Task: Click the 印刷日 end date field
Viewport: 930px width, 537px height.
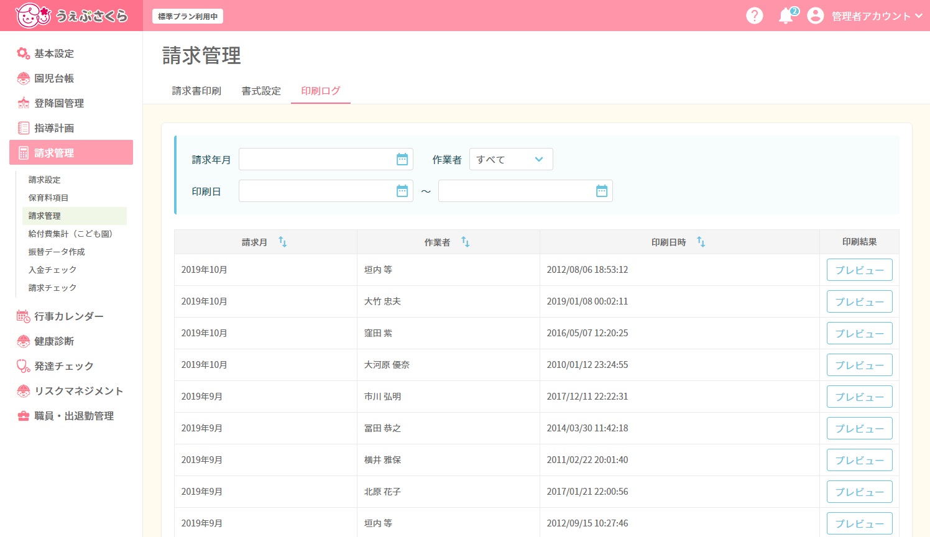Action: [x=525, y=191]
